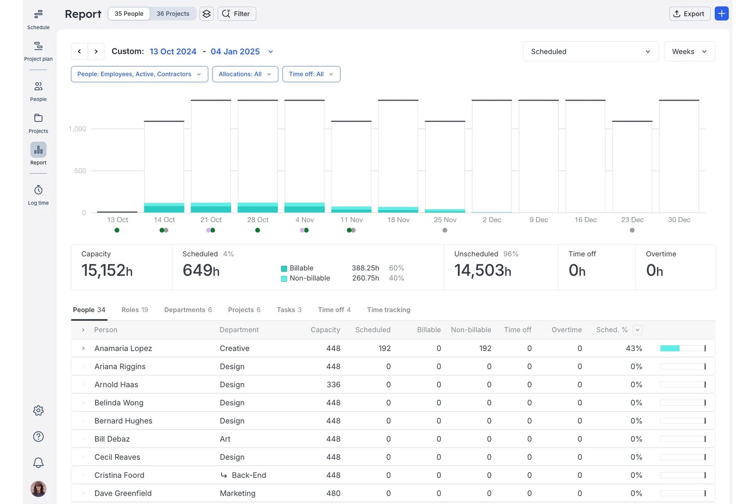Open the settings gear in sidebar

click(38, 411)
